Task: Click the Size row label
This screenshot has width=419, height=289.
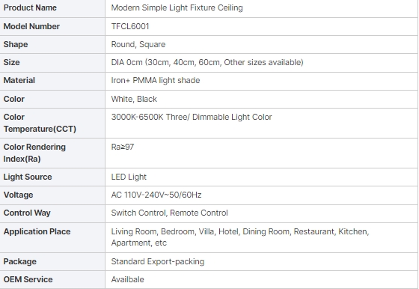Action: (11, 62)
